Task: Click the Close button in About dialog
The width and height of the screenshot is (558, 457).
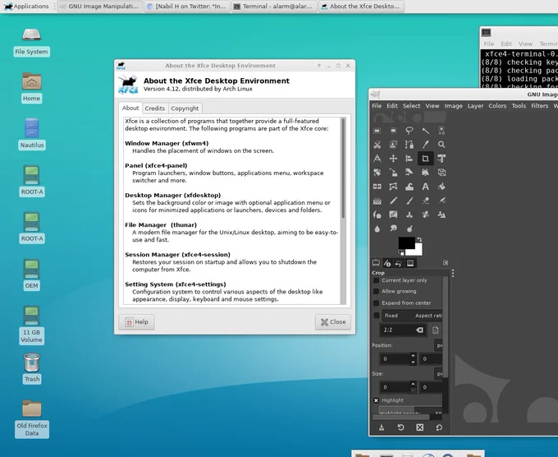Action: tap(332, 322)
